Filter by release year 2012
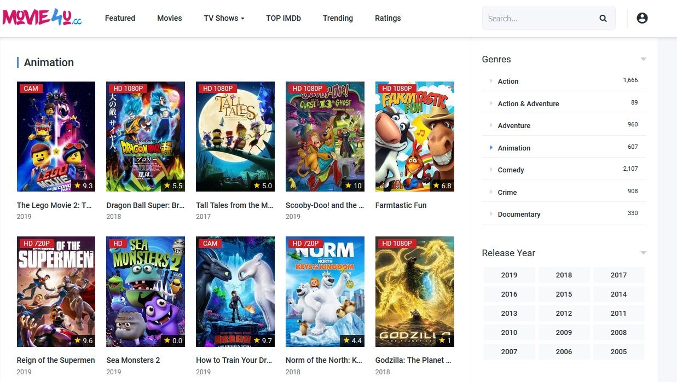 (564, 313)
